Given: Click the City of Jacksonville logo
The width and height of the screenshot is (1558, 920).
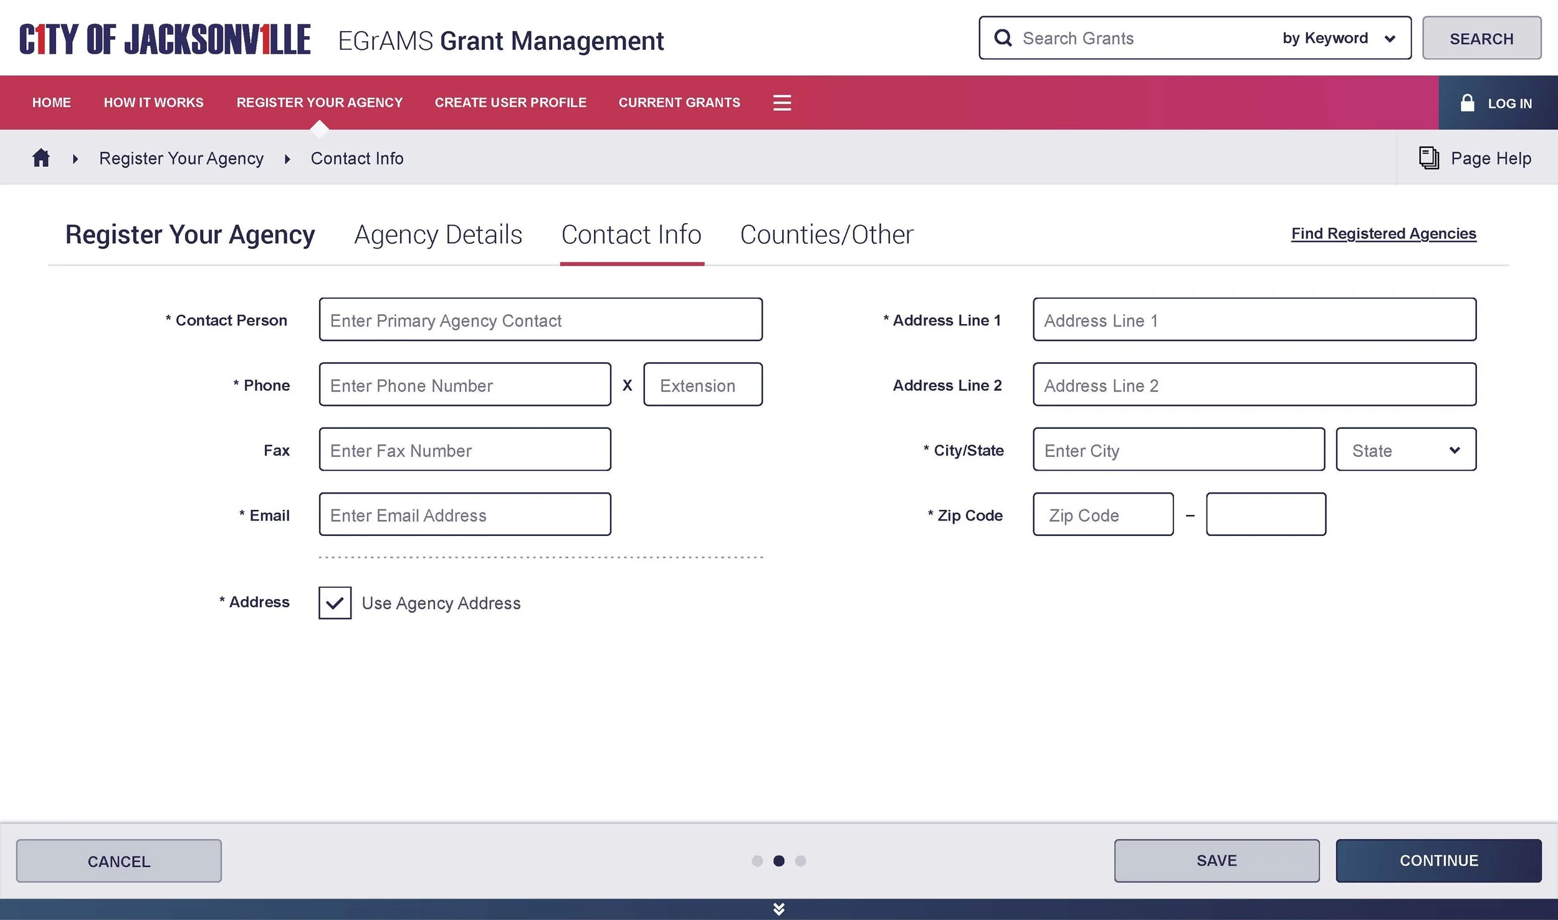Looking at the screenshot, I should (x=165, y=39).
